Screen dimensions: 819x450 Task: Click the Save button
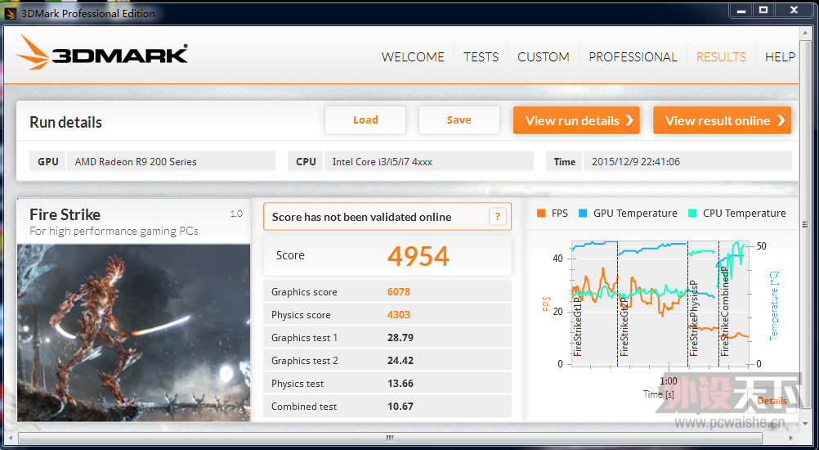click(x=459, y=120)
